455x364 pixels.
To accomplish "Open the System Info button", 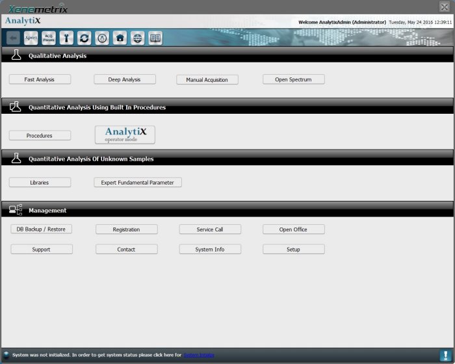I will 210,249.
